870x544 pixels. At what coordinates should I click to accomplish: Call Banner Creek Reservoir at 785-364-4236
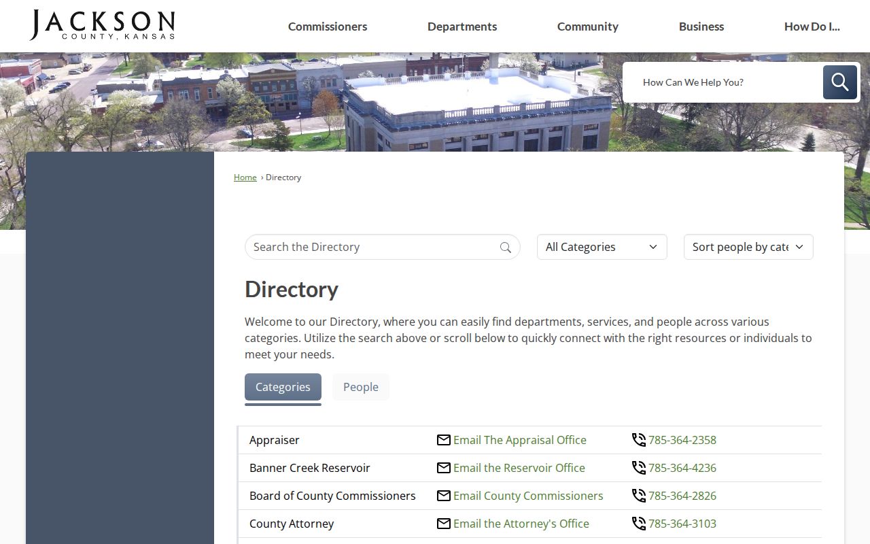682,468
